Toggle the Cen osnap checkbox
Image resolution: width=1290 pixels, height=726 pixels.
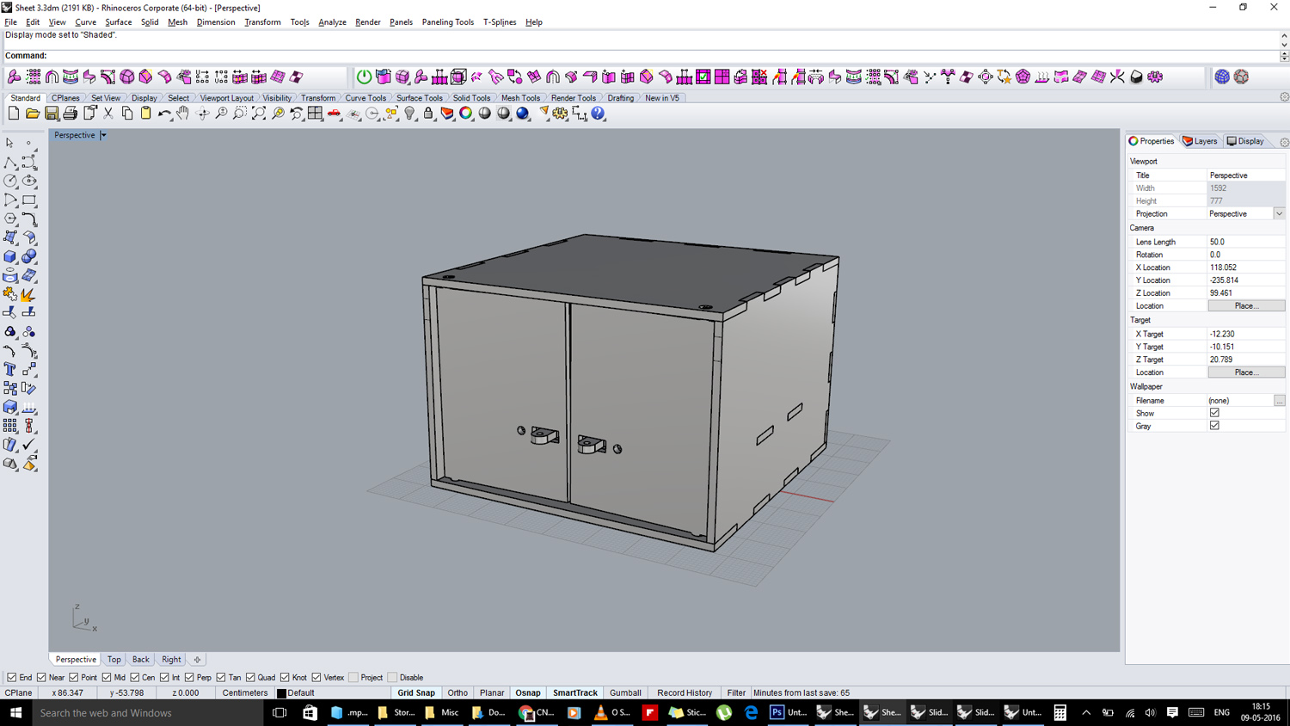(135, 677)
